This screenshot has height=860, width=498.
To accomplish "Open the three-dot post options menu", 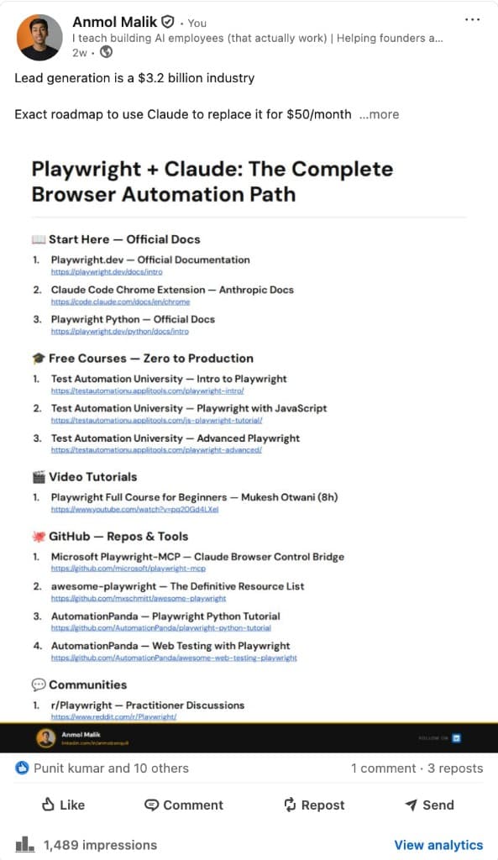I will tap(472, 20).
